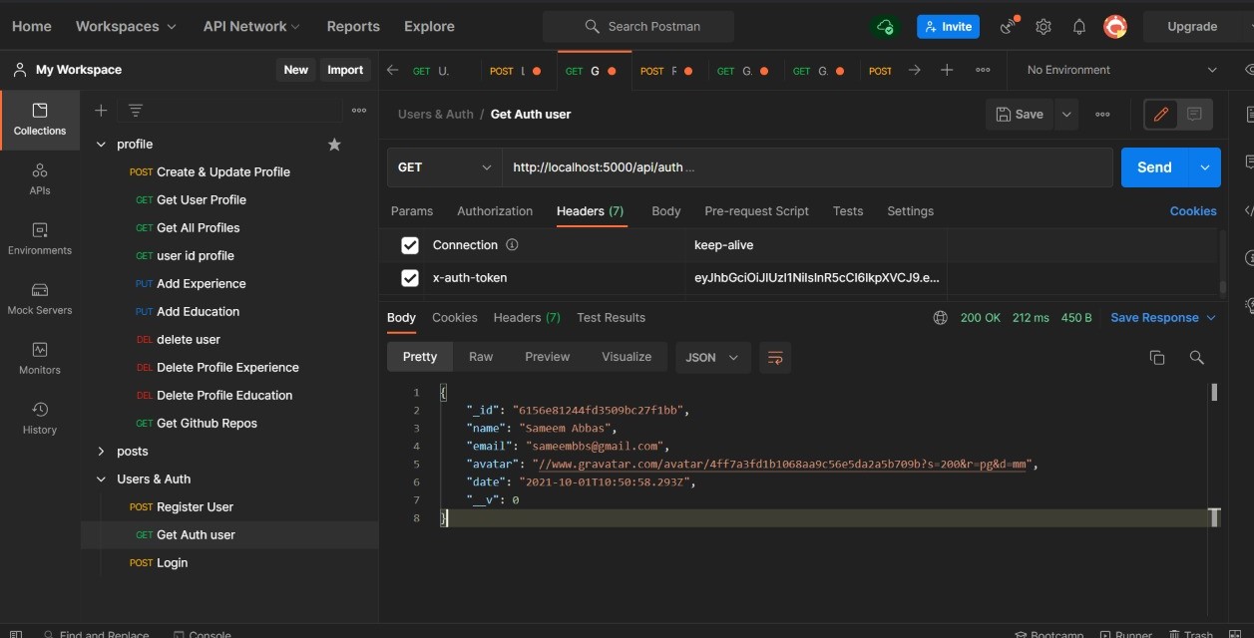This screenshot has width=1254, height=638.
Task: Click the sync status cloud icon
Action: click(885, 27)
